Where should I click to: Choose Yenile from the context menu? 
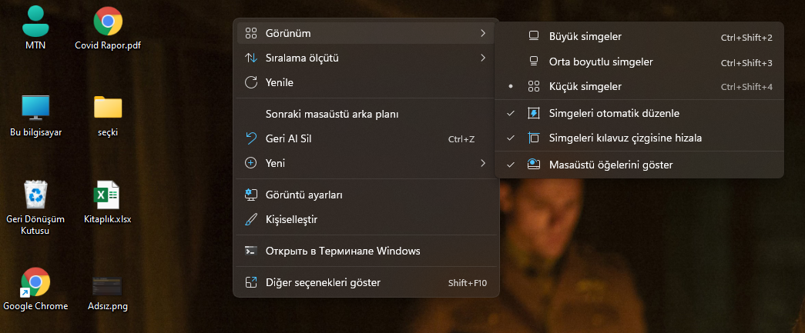pyautogui.click(x=366, y=82)
